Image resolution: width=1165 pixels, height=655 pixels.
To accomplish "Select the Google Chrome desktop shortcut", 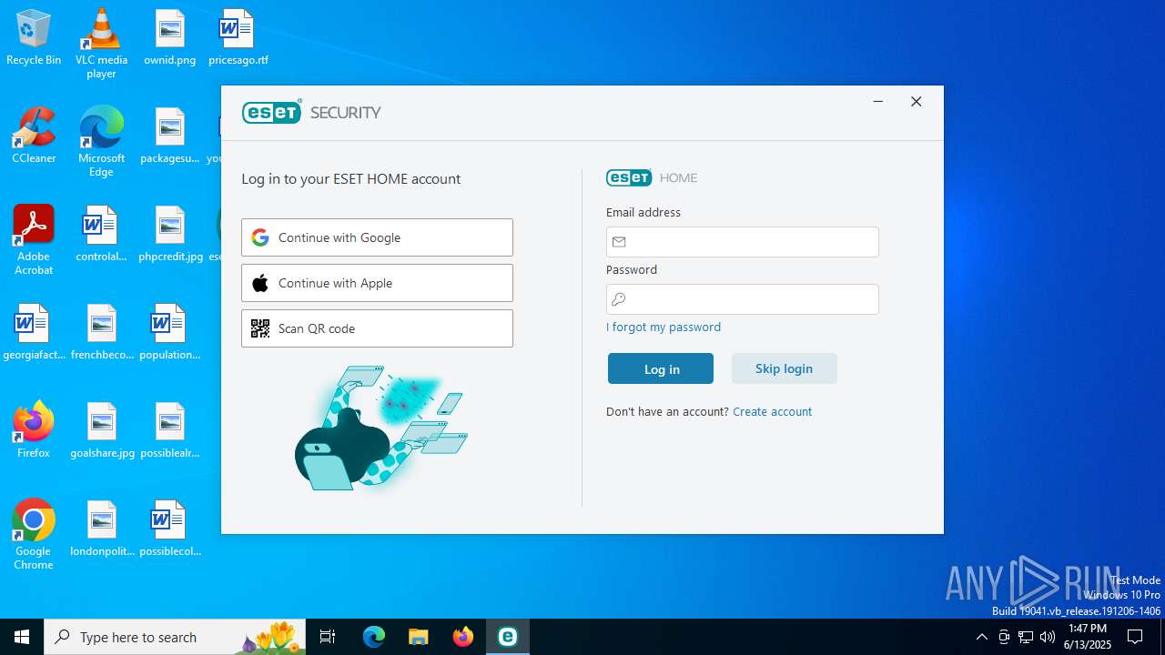I will [34, 535].
